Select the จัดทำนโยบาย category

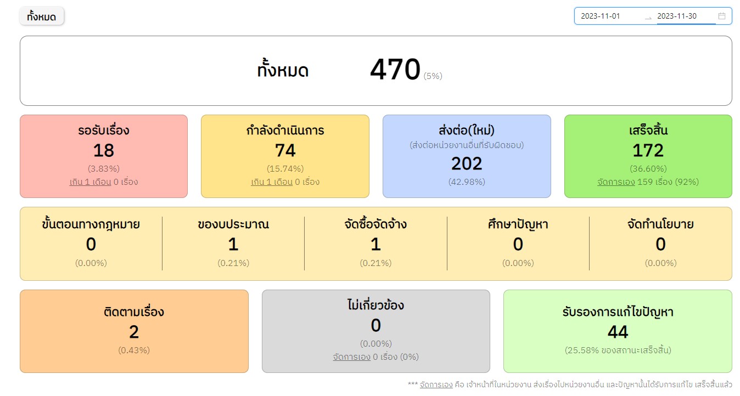click(x=660, y=244)
